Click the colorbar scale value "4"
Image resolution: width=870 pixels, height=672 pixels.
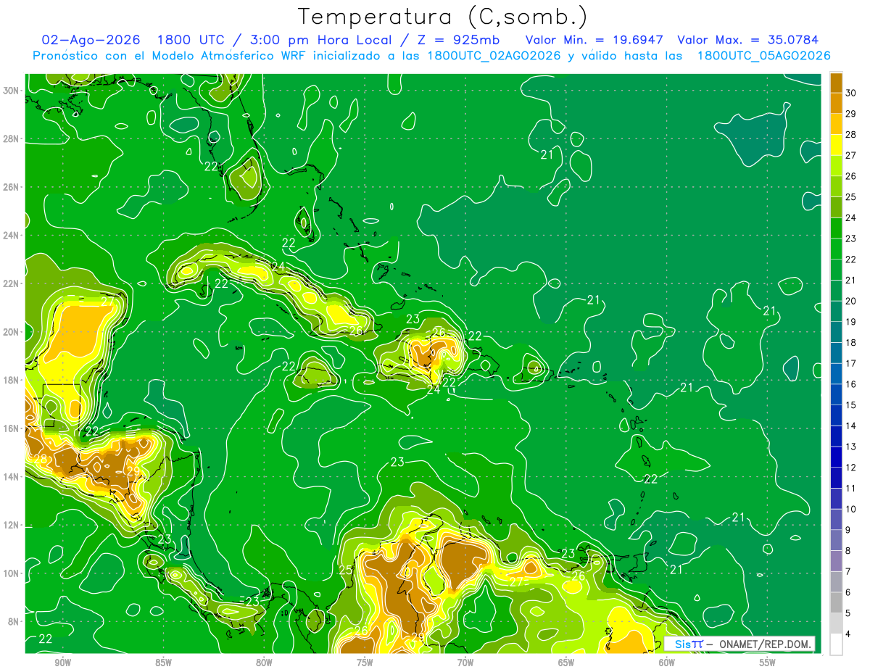pos(849,634)
